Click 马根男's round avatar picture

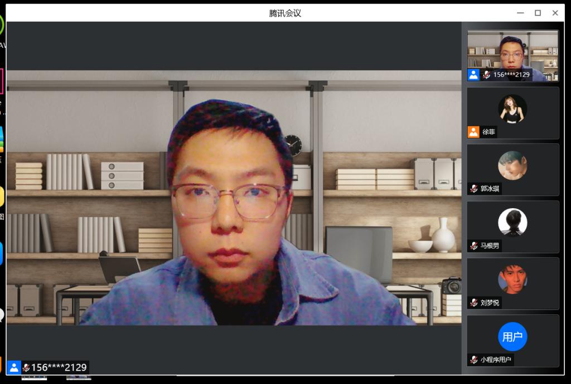512,222
